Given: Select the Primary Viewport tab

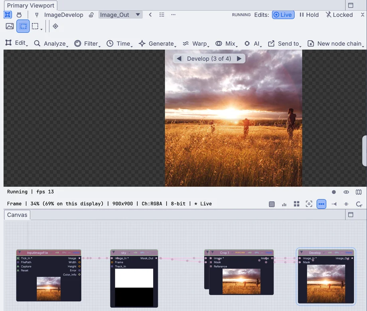Looking at the screenshot, I should point(30,5).
